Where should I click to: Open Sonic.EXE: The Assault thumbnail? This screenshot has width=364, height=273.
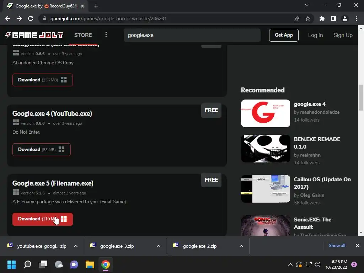click(x=266, y=225)
